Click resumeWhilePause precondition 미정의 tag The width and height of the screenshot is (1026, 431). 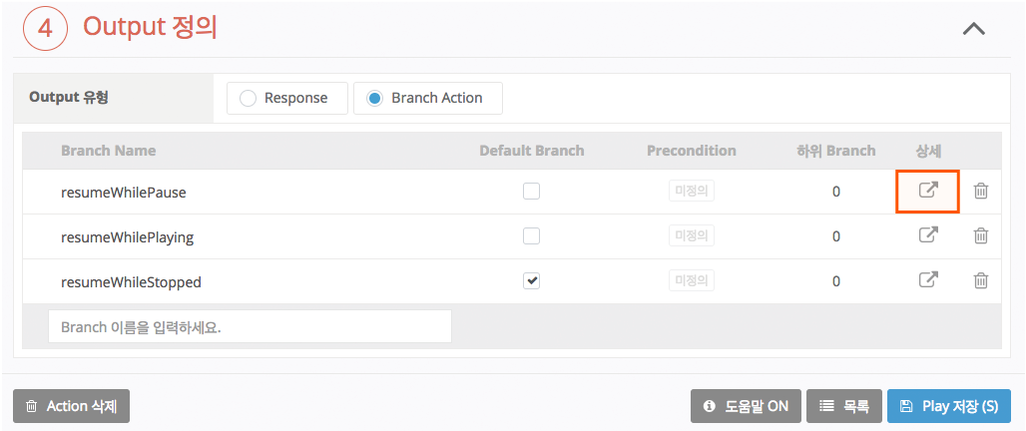pyautogui.click(x=692, y=191)
